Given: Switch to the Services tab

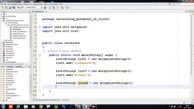Looking at the screenshot, I should click(x=10, y=67).
